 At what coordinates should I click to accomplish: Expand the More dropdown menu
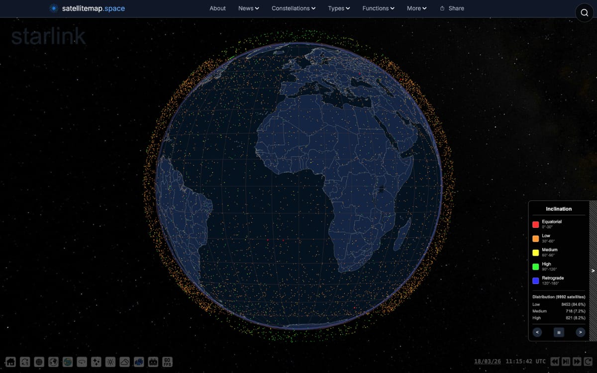[x=416, y=8]
